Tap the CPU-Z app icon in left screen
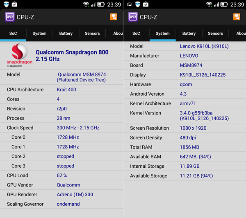 10,17
